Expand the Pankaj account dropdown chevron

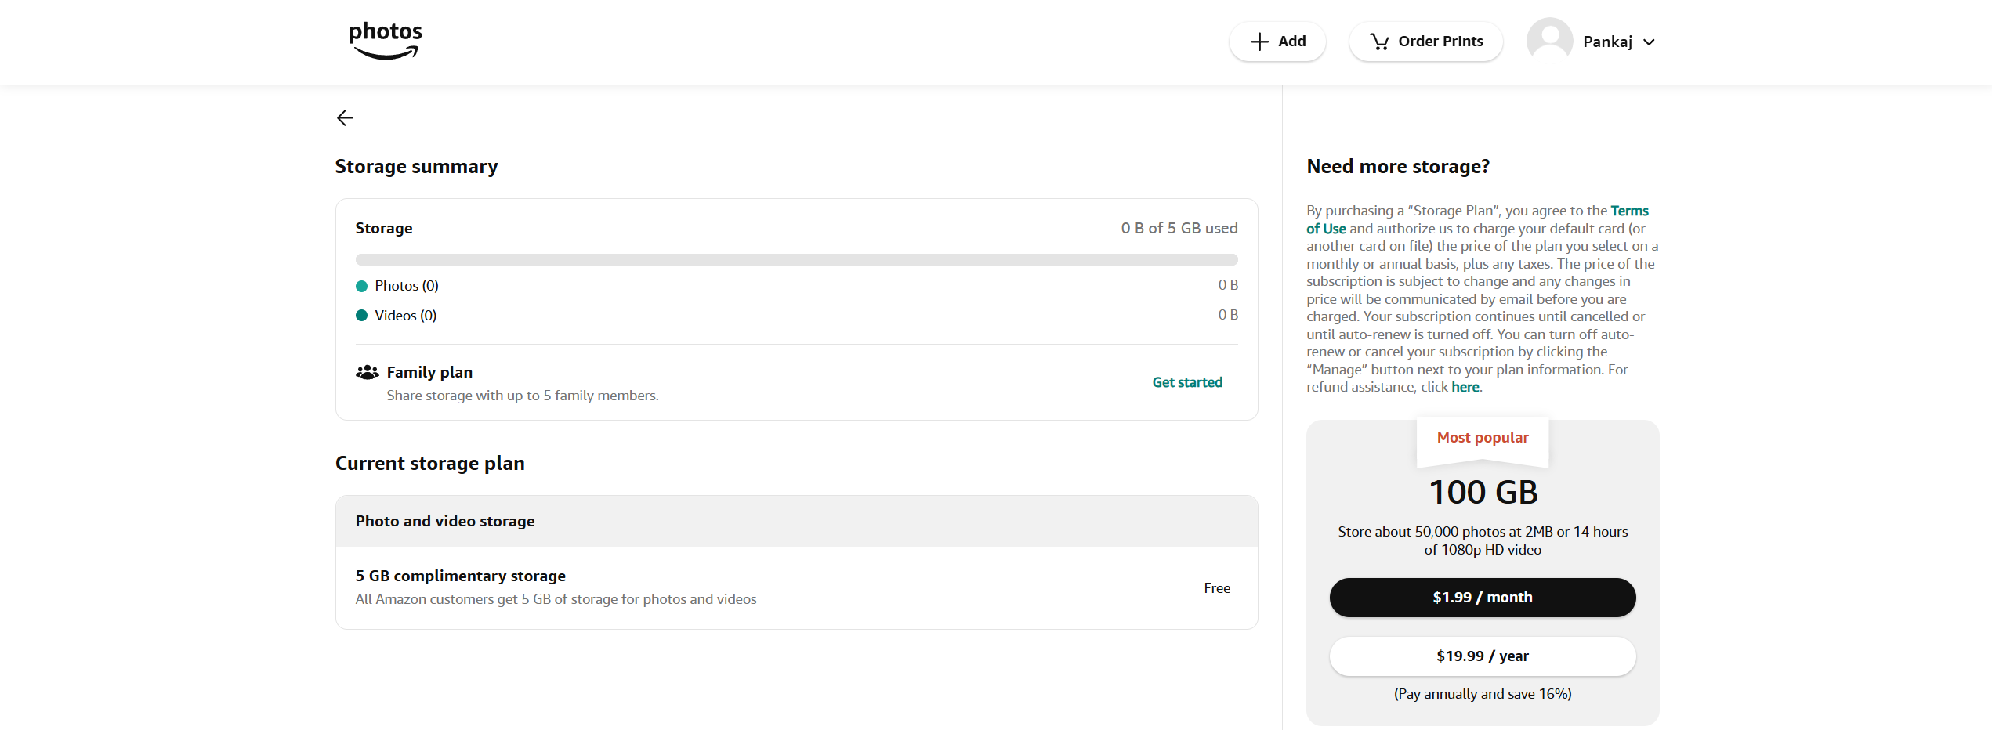[x=1650, y=42]
